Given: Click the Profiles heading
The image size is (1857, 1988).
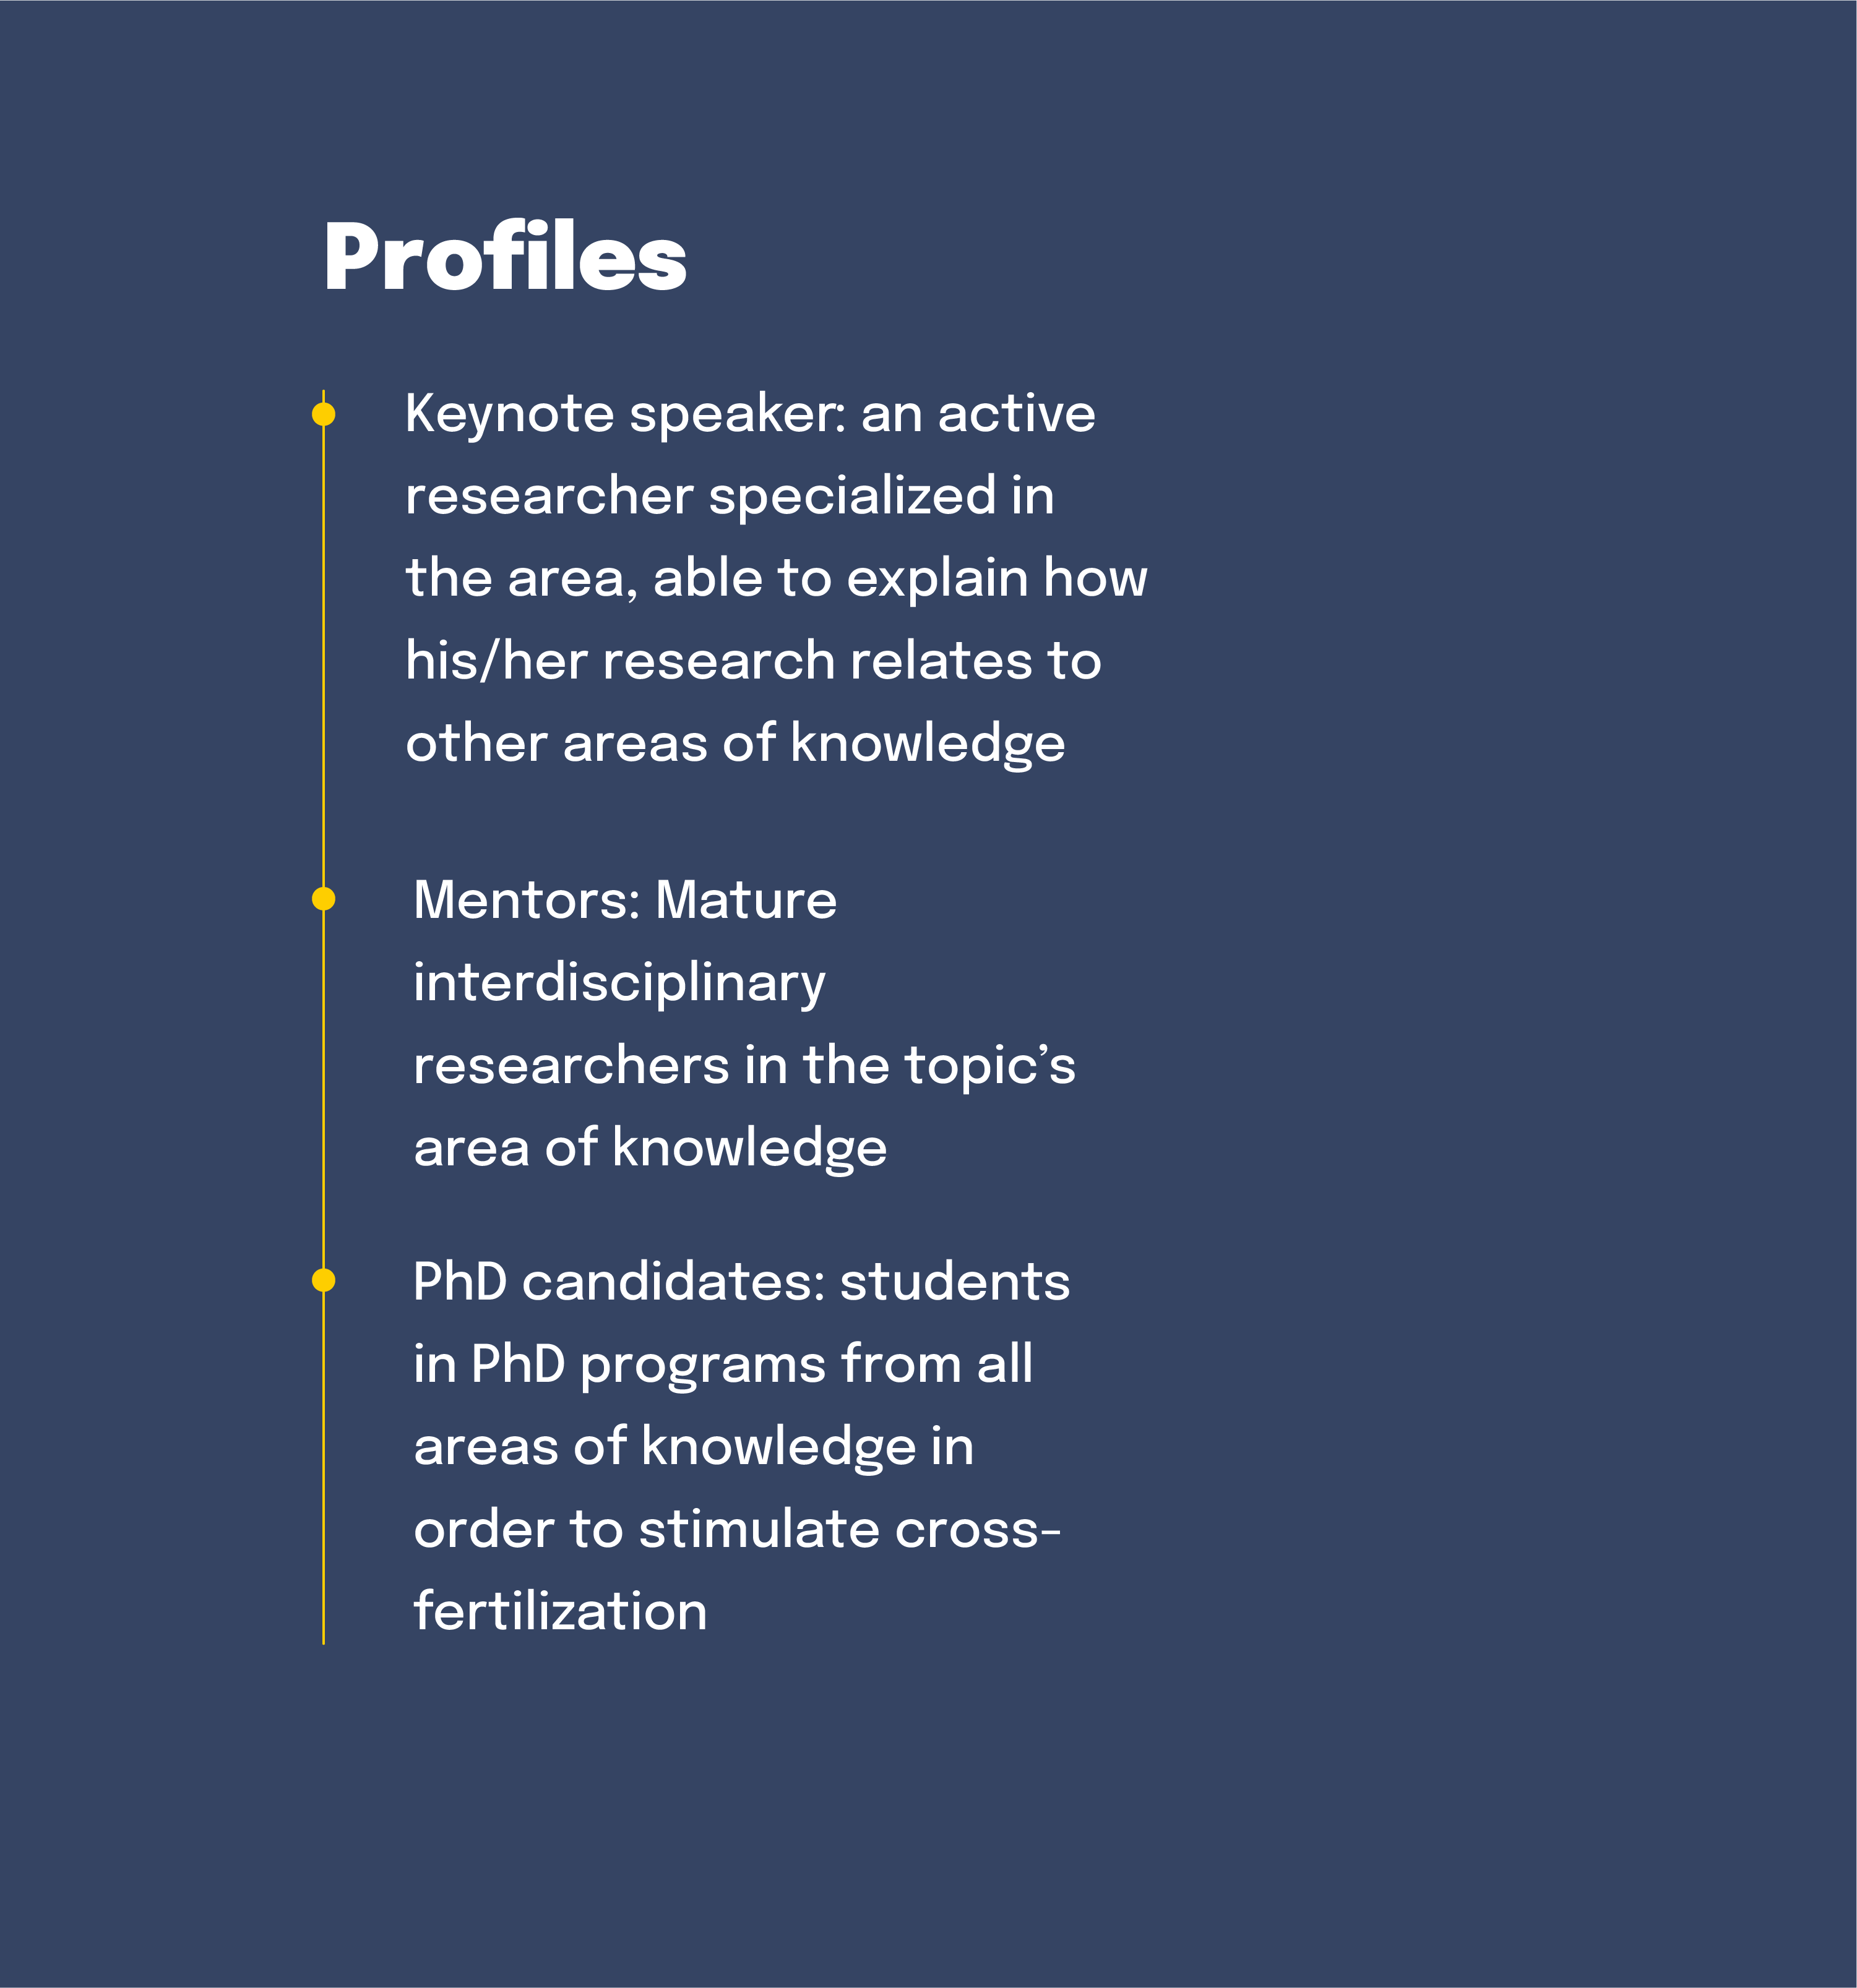Looking at the screenshot, I should click(x=504, y=258).
